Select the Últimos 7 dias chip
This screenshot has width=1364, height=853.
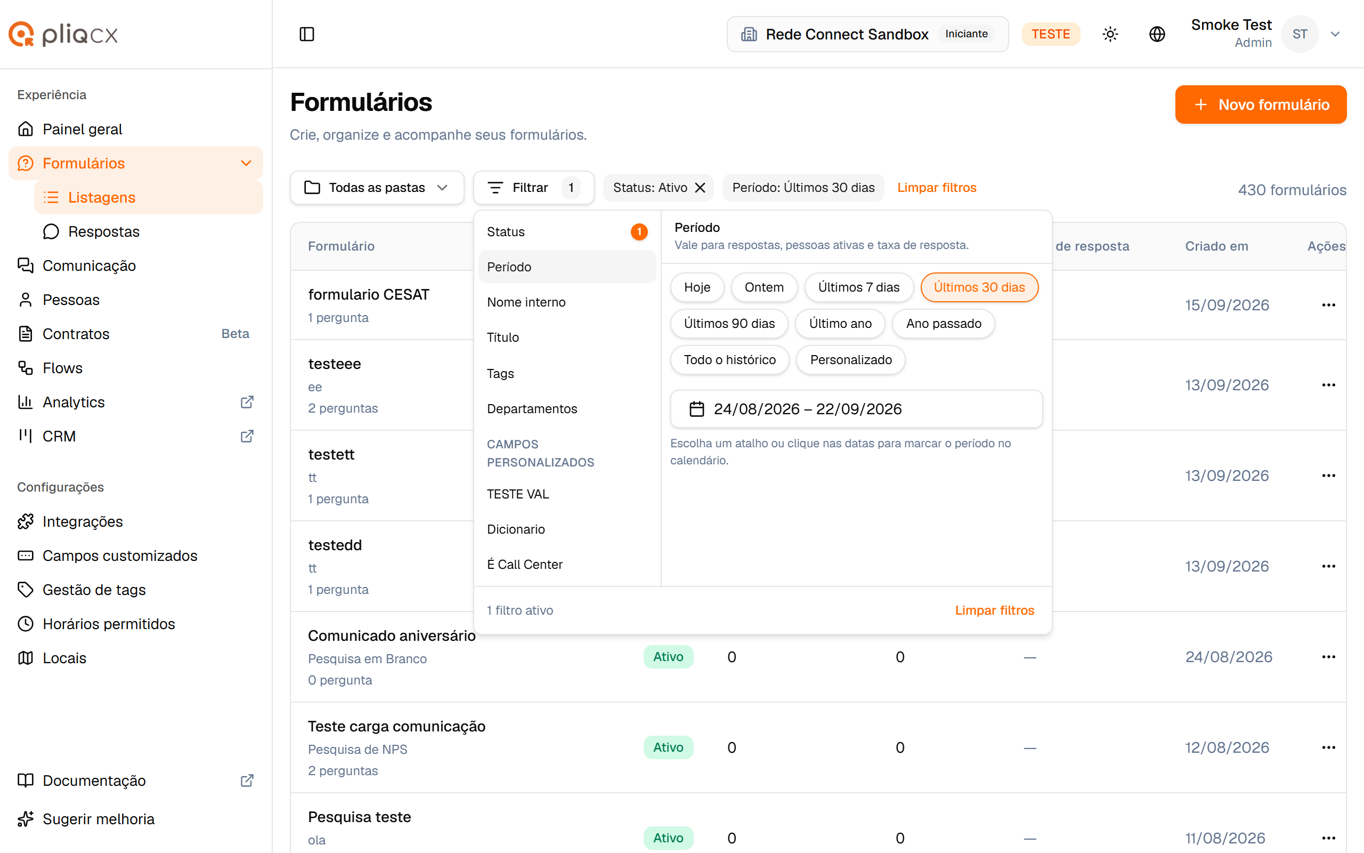click(858, 287)
